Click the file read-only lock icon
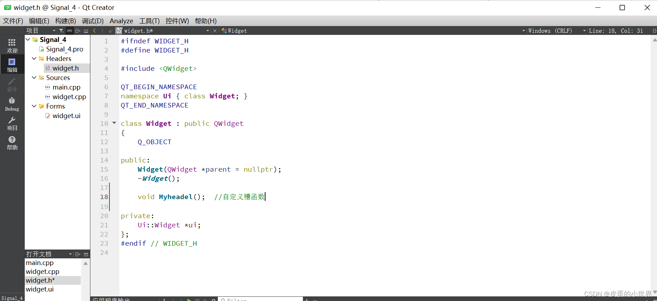This screenshot has height=301, width=657. click(x=111, y=31)
